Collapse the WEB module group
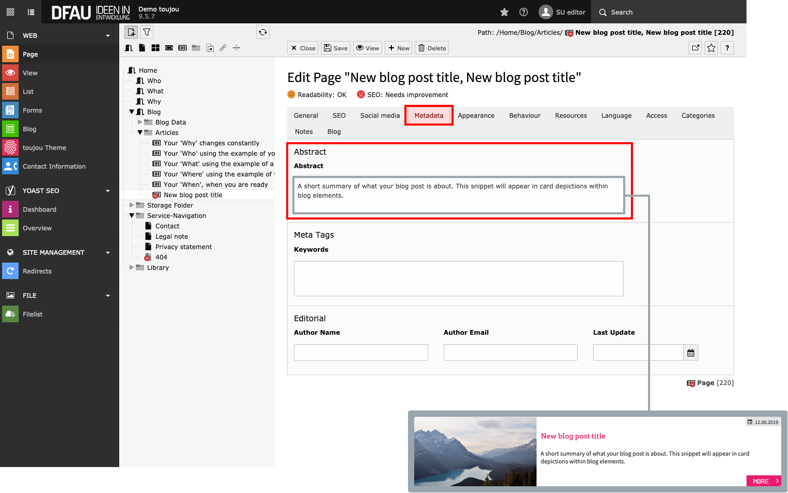788x493 pixels. click(x=108, y=36)
